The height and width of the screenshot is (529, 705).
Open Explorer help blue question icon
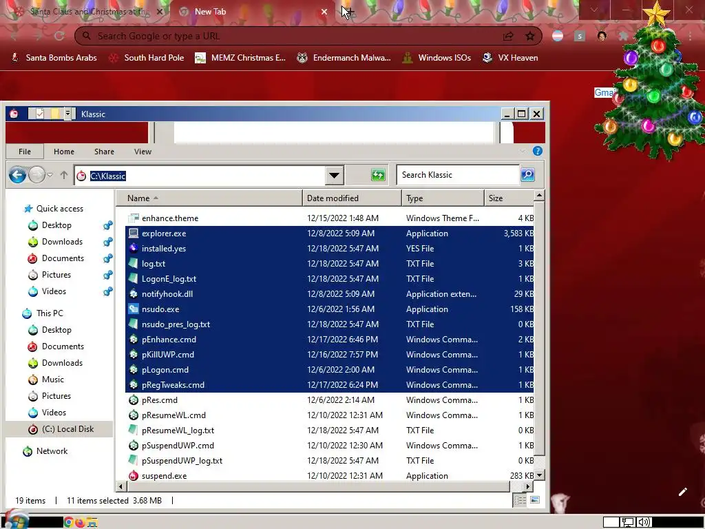(x=537, y=151)
